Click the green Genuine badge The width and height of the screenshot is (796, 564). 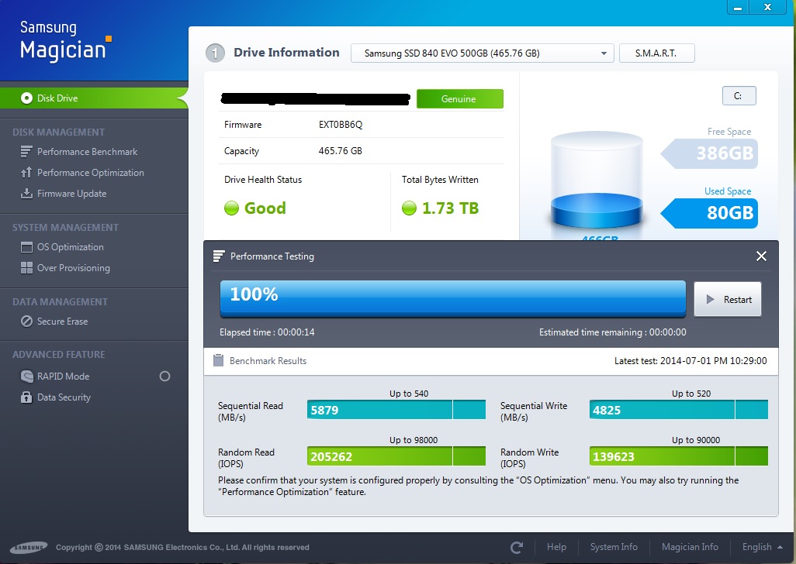point(459,99)
